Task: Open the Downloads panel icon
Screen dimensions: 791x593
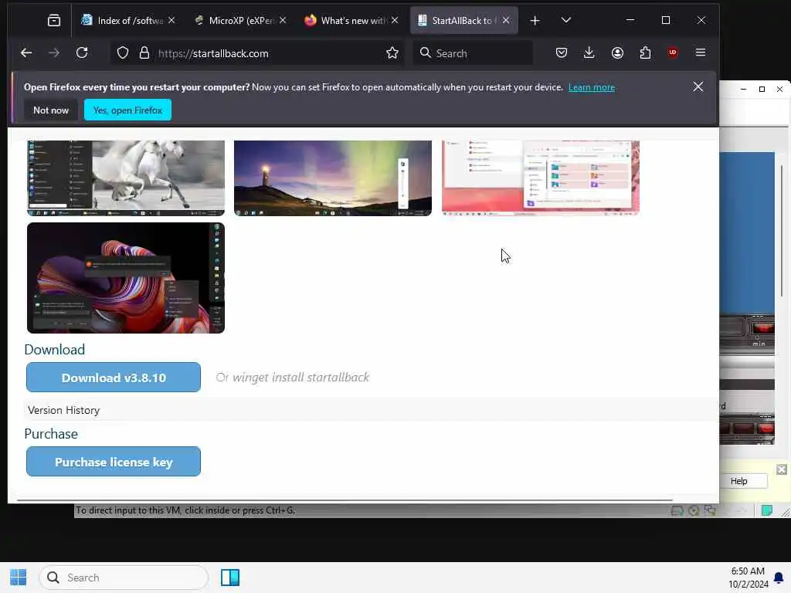Action: pyautogui.click(x=589, y=53)
